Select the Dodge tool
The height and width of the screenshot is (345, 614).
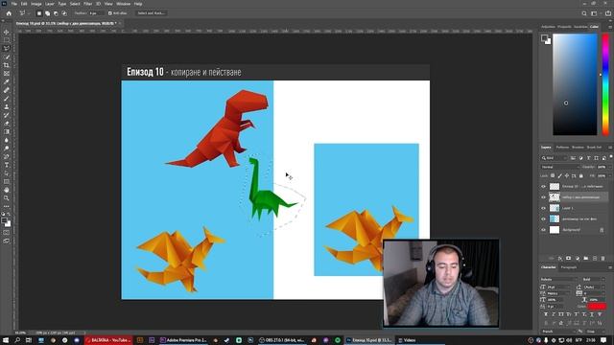tap(7, 149)
